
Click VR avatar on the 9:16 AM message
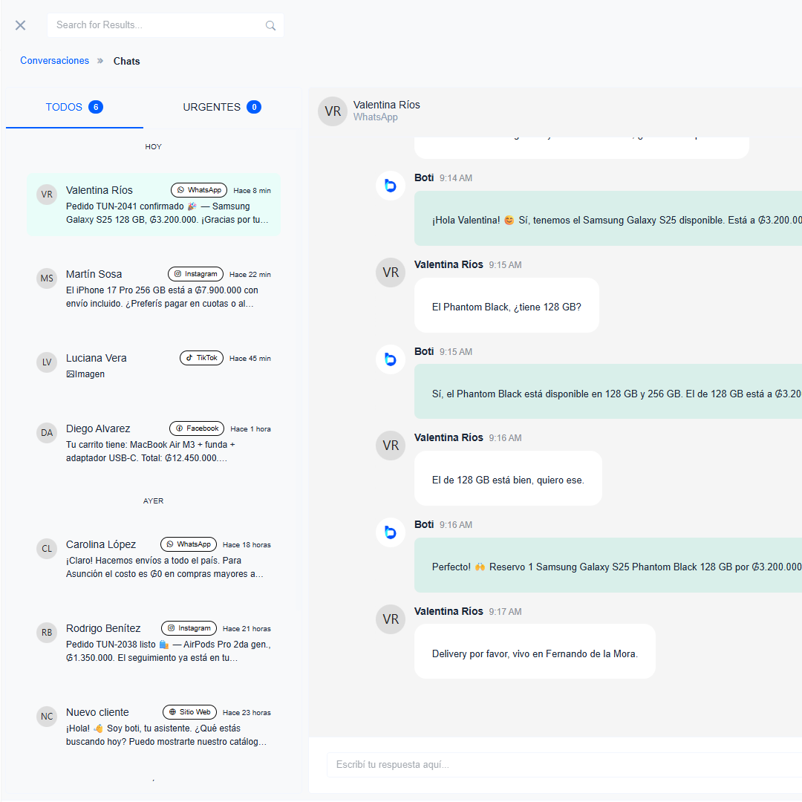(391, 445)
